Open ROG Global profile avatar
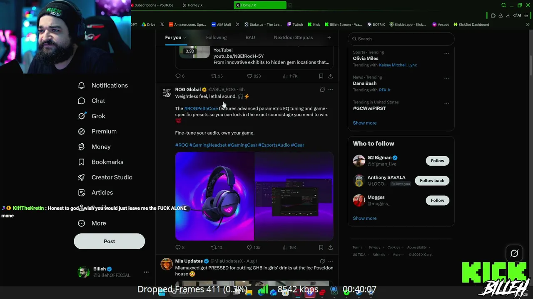533x299 pixels. pyautogui.click(x=167, y=93)
